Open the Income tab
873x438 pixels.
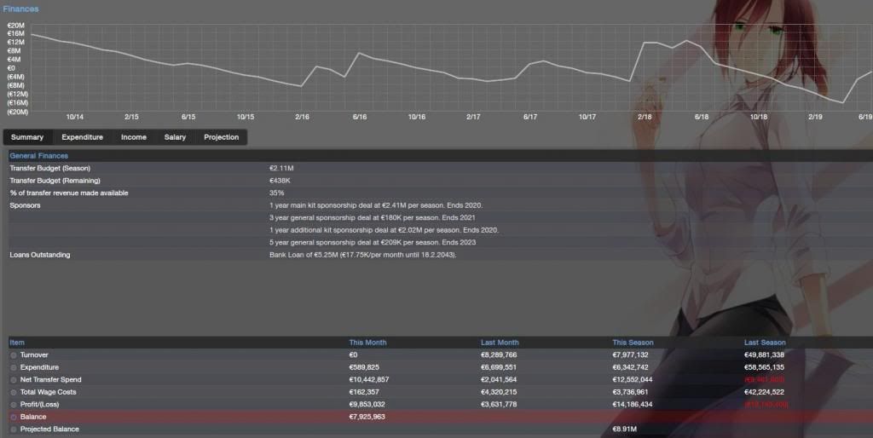pos(134,137)
